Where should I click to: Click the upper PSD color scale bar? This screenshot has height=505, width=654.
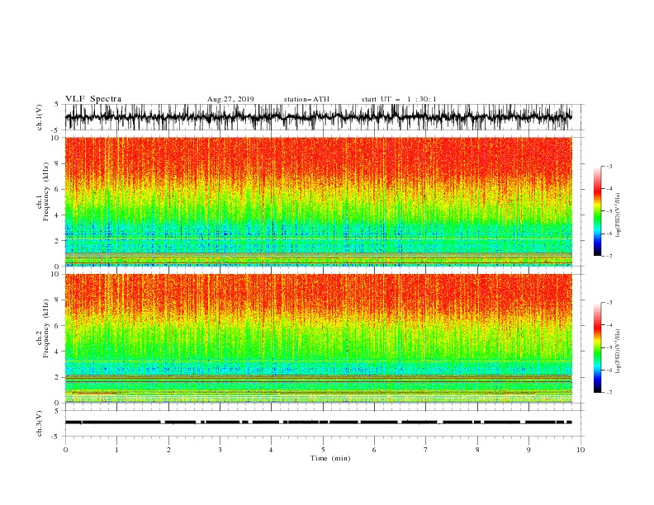(x=598, y=211)
